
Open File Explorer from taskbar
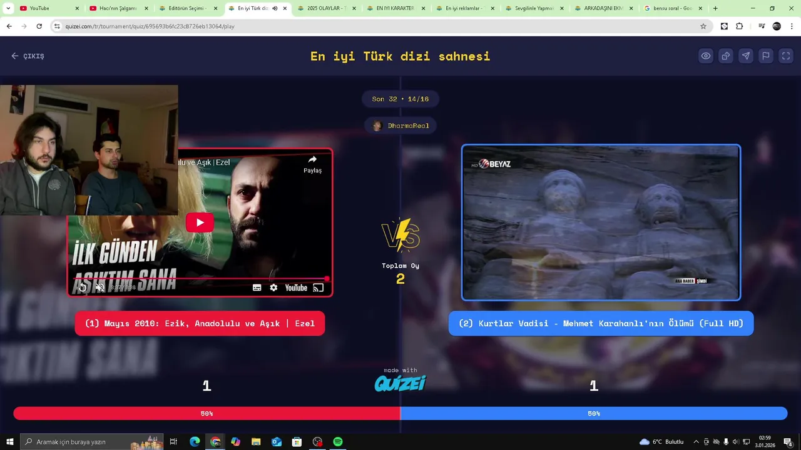point(256,442)
